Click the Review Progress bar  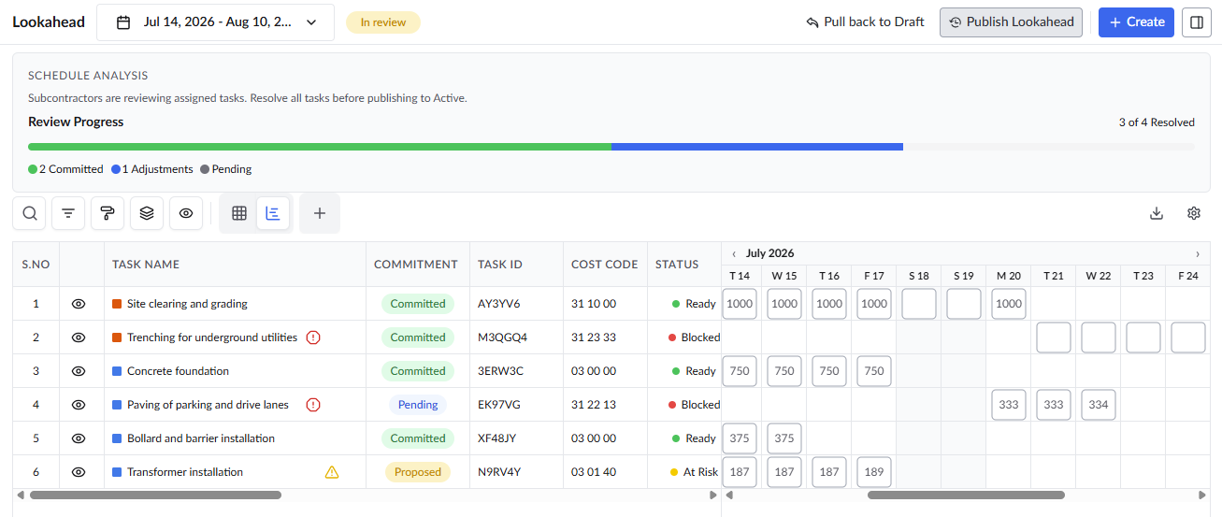coord(611,147)
